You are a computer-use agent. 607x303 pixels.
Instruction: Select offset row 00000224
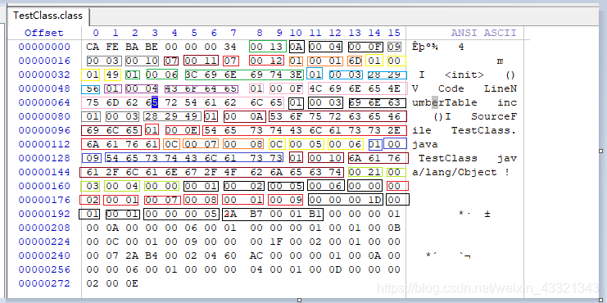point(44,242)
